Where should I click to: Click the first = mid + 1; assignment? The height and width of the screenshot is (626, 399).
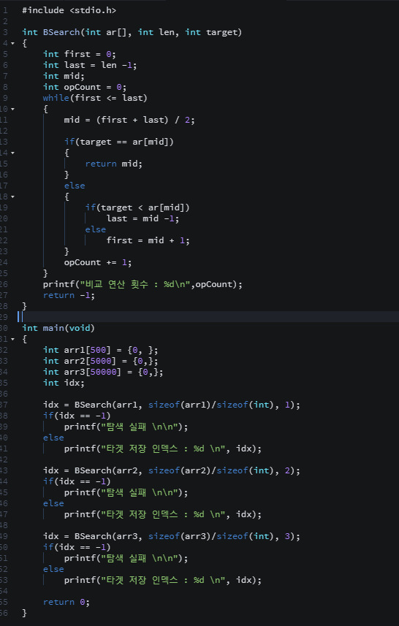[x=148, y=241]
